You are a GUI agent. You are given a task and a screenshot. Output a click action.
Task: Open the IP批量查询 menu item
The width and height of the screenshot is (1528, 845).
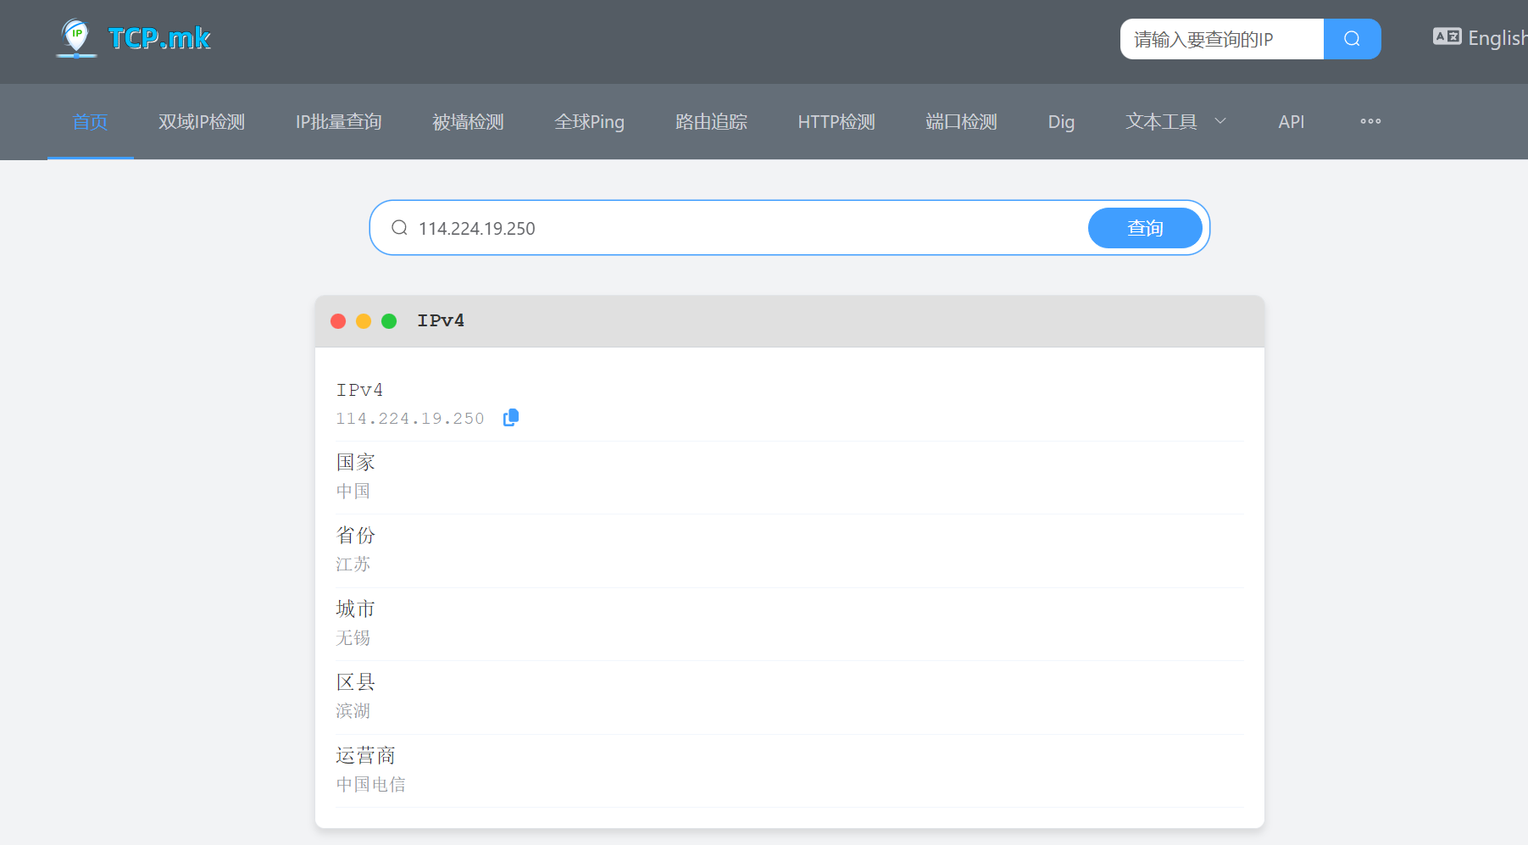338,121
